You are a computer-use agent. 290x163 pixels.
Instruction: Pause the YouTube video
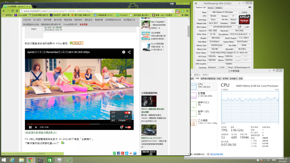[30, 127]
